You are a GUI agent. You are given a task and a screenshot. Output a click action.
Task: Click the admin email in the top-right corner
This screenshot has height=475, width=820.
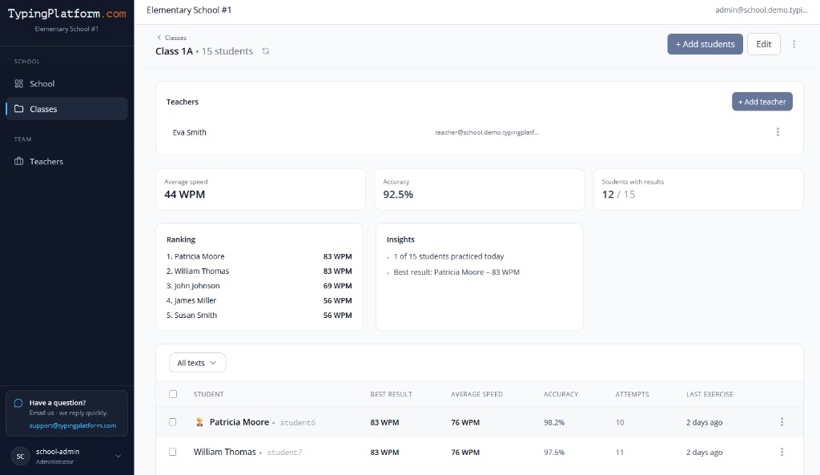[x=762, y=10]
